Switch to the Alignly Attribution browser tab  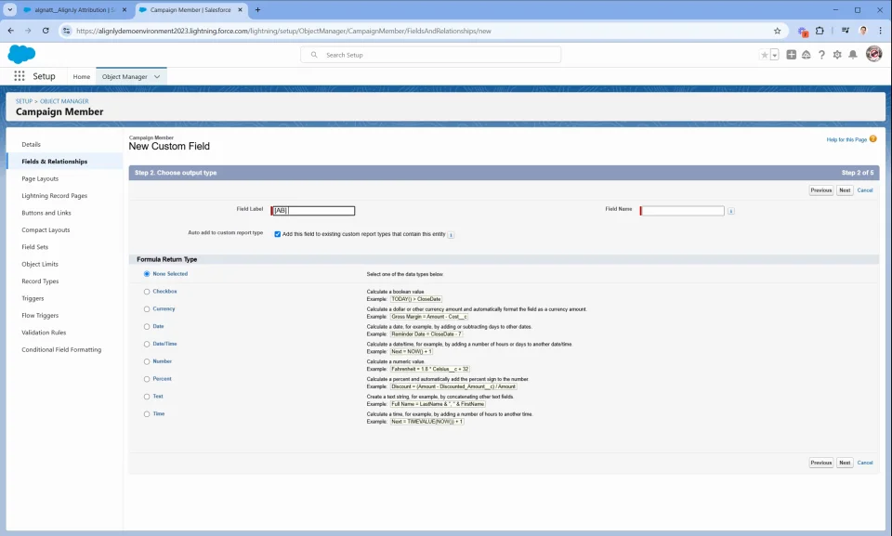pyautogui.click(x=74, y=9)
